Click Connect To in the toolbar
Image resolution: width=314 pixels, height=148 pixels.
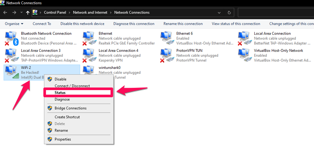click(42, 23)
